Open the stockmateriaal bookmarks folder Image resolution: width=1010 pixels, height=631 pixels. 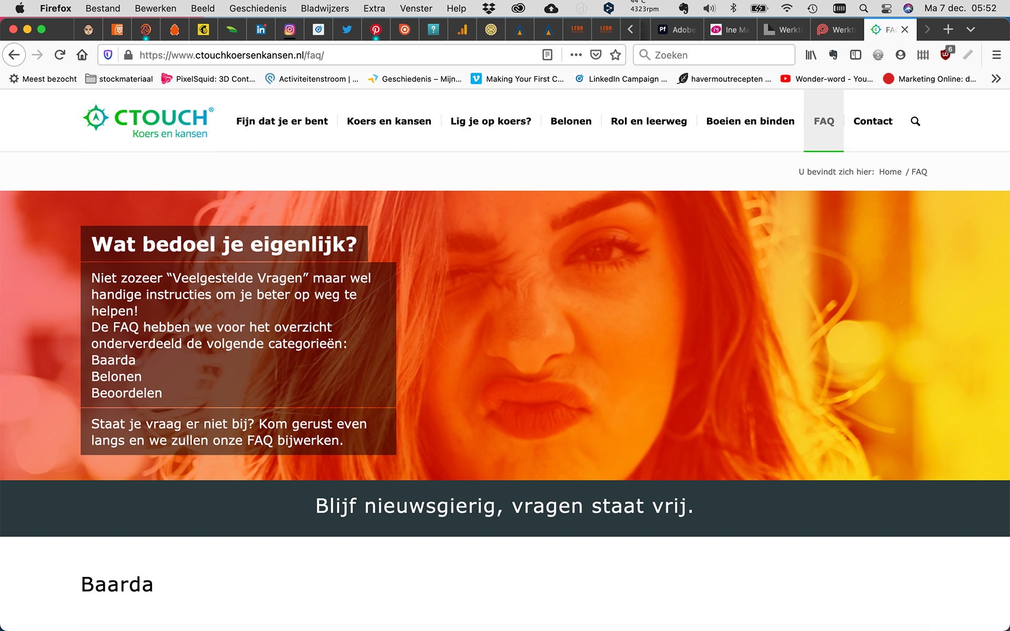(119, 79)
